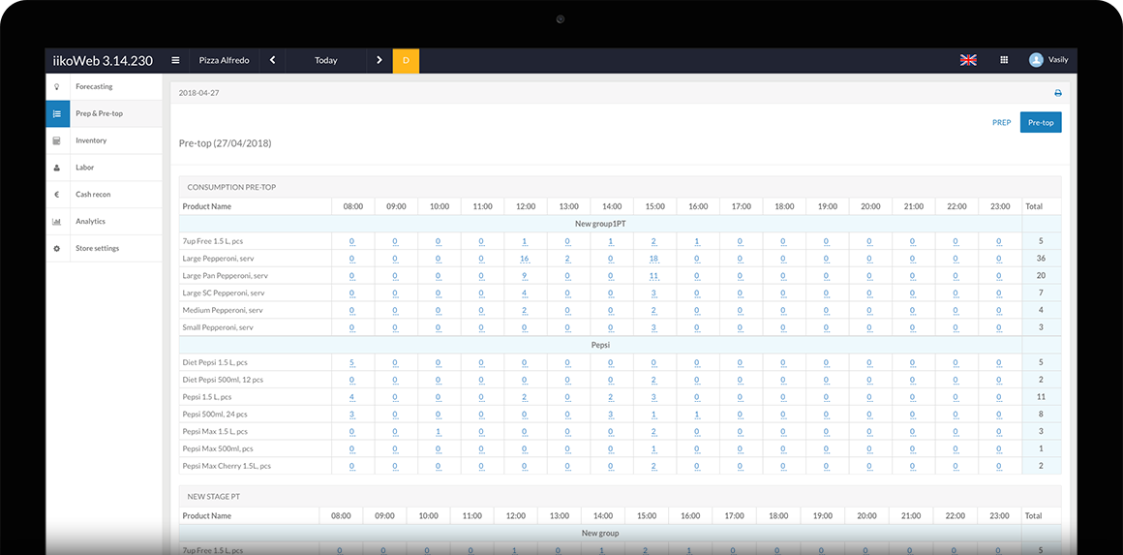Click the Today date selector
Screen dimensions: 1123x555
tap(326, 61)
